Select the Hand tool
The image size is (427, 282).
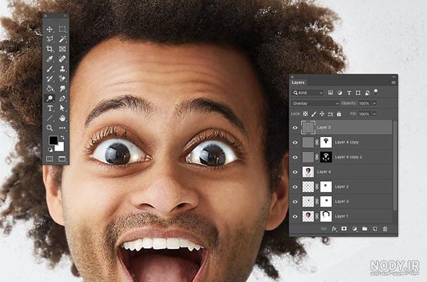(62, 118)
